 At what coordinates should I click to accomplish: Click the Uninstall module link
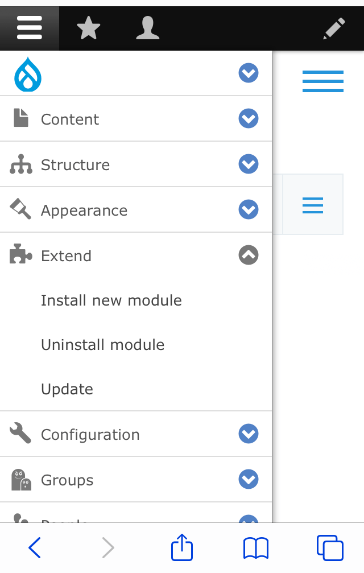(x=102, y=345)
